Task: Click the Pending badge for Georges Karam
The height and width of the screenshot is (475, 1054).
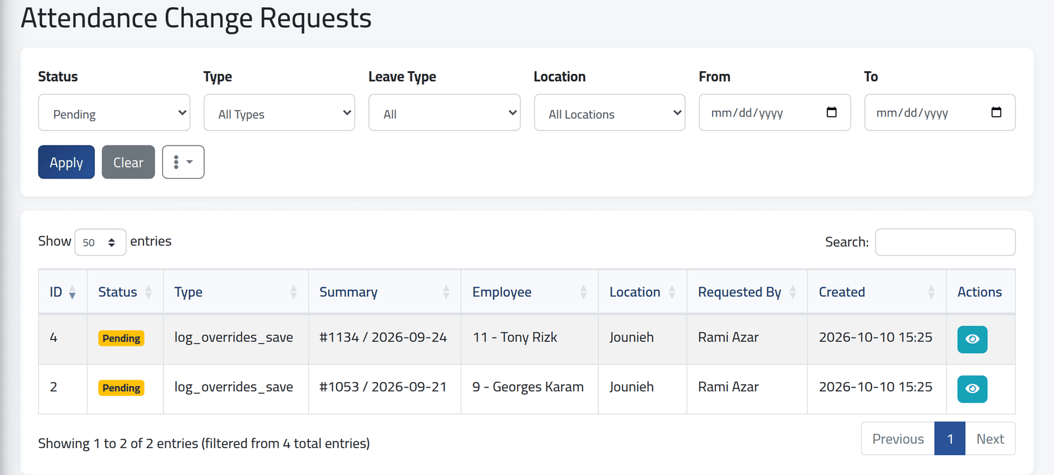Action: point(121,388)
